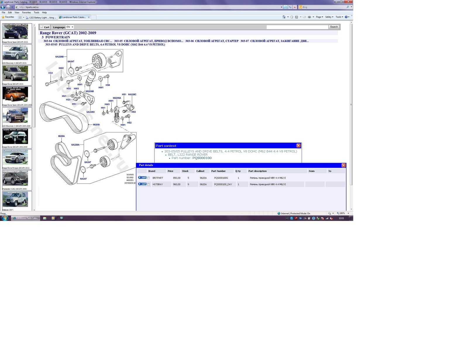Viewport: 468px width, 360px height.
Task: Click the Home icon in command bar
Action: pyautogui.click(x=284, y=17)
